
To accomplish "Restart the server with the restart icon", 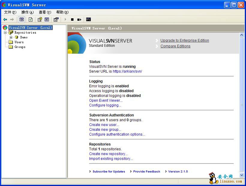I will [x=79, y=19].
